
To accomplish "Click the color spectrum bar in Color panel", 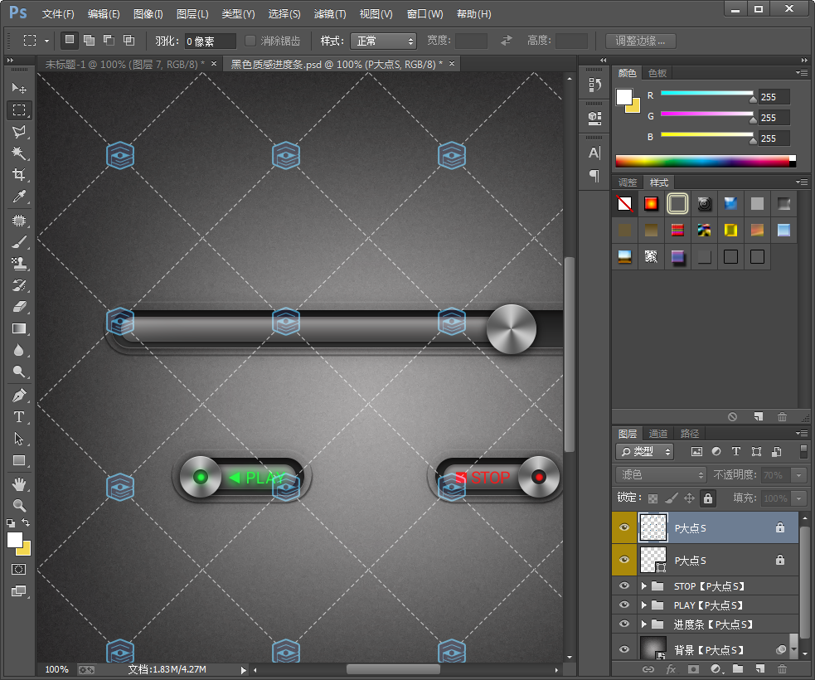I will (x=705, y=161).
